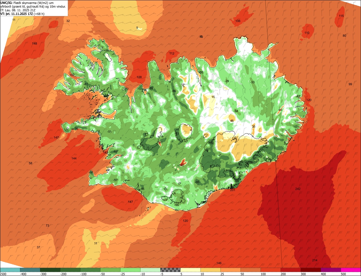This screenshot has height=276, width=361.
Task: Click the 37 value near the bottom left
Action: [x=38, y=247]
